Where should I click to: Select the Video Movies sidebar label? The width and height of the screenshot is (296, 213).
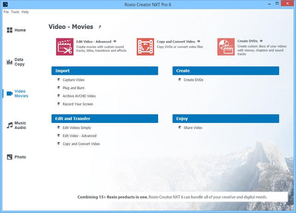coord(21,94)
